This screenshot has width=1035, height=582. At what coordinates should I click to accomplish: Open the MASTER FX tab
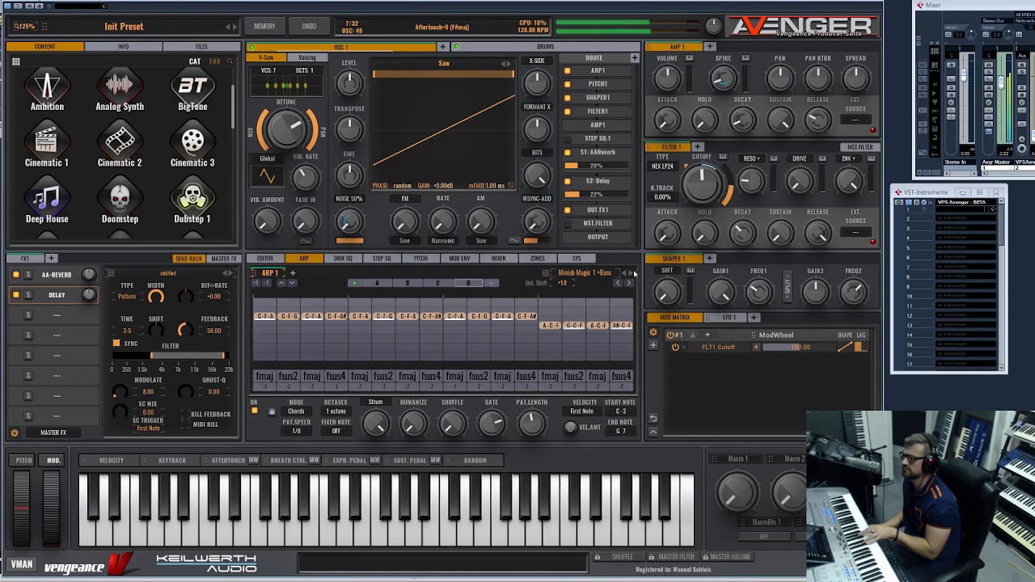[224, 259]
